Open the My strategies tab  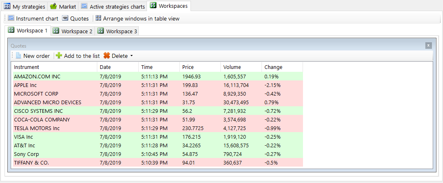[x=25, y=7]
